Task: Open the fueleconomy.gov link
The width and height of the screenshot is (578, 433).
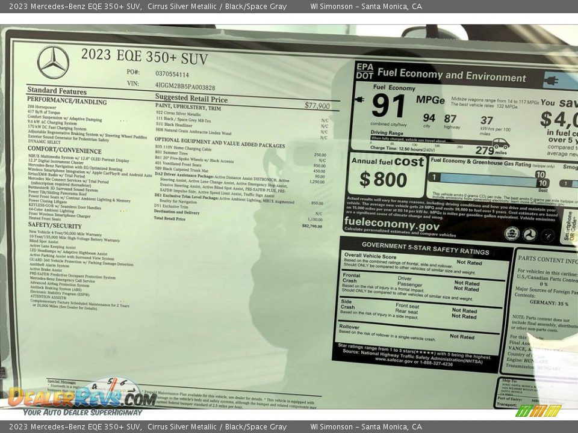Action: (391, 223)
